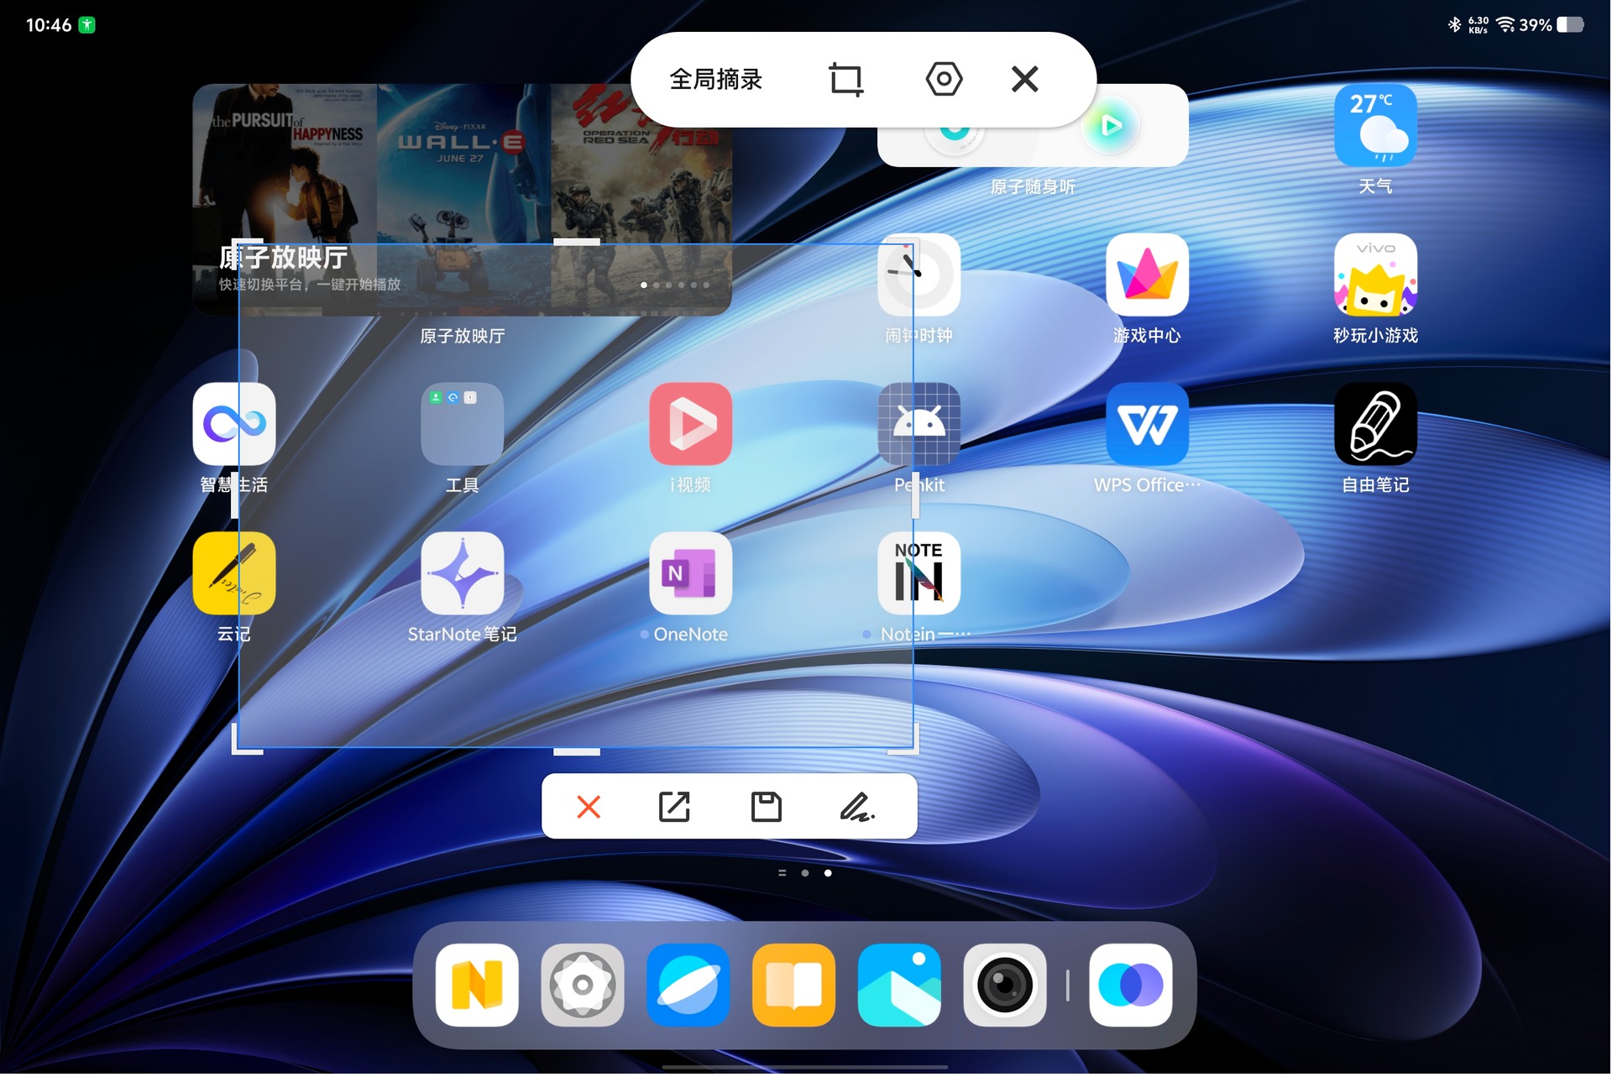Open the hexagon settings icon in the top toolbar
The width and height of the screenshot is (1612, 1077).
(x=944, y=79)
